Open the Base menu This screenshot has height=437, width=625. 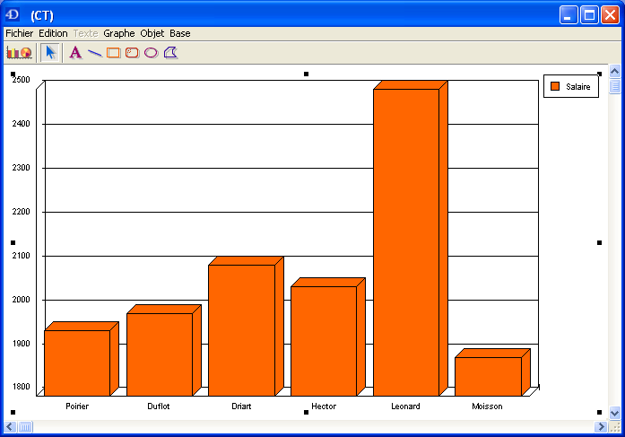[x=180, y=33]
